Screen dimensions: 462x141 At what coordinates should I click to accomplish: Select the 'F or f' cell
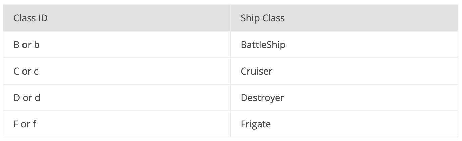pyautogui.click(x=117, y=124)
